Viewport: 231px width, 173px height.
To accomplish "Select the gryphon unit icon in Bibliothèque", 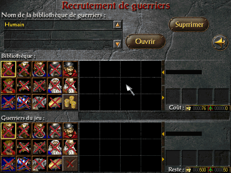I will click(39, 102).
